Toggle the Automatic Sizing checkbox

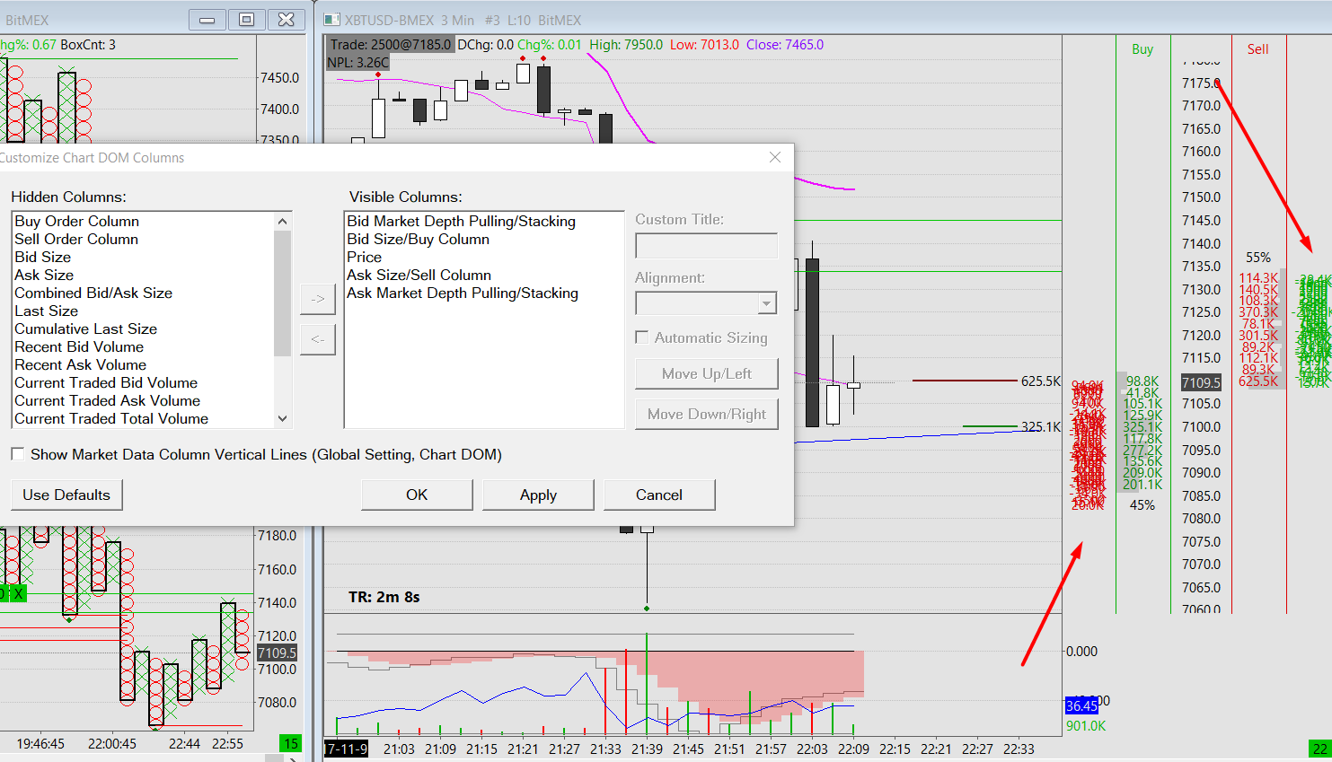(x=642, y=337)
